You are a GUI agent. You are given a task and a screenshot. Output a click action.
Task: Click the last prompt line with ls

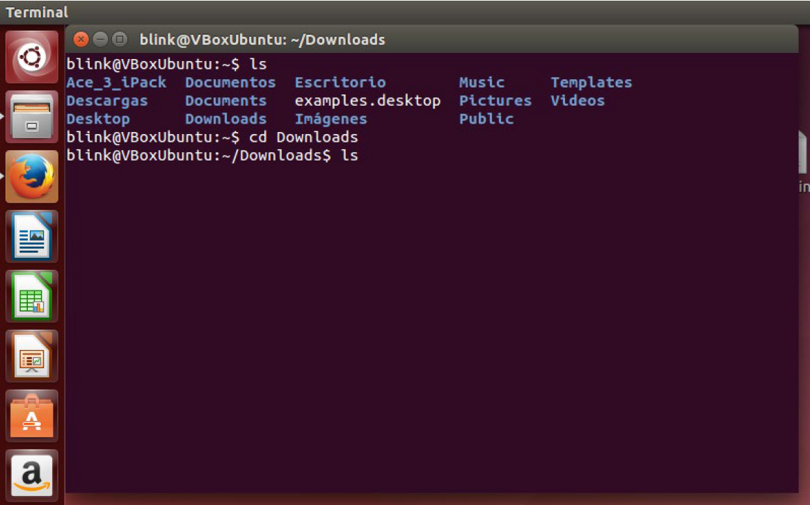pyautogui.click(x=212, y=155)
